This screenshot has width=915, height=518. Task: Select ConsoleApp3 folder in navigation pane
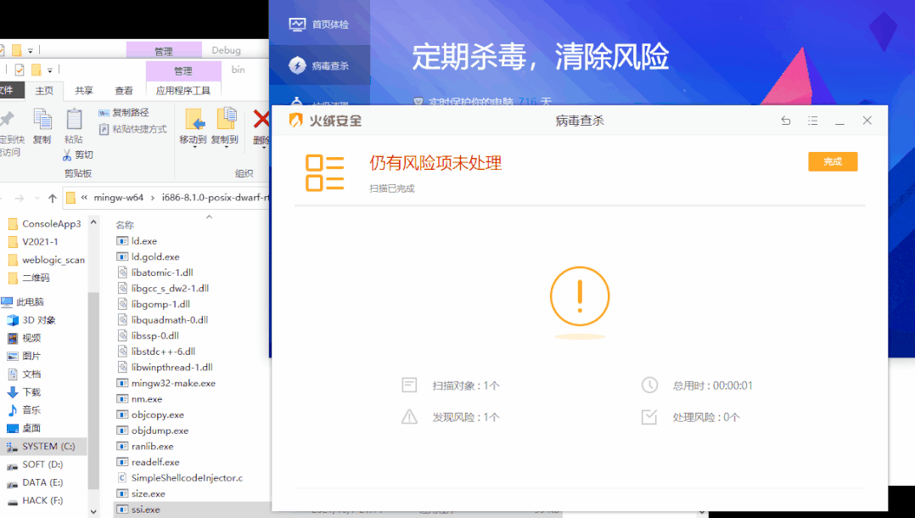click(44, 223)
